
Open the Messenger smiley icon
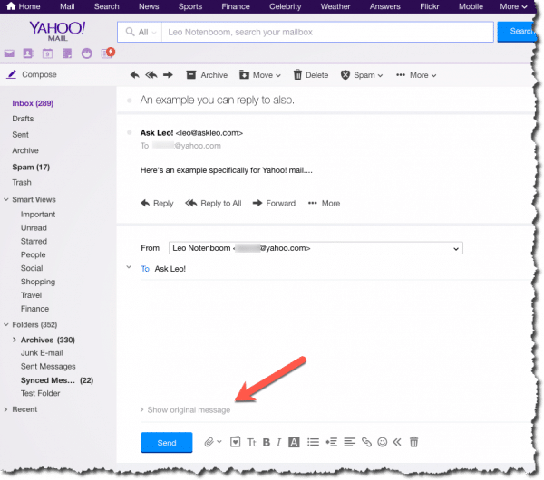(87, 53)
